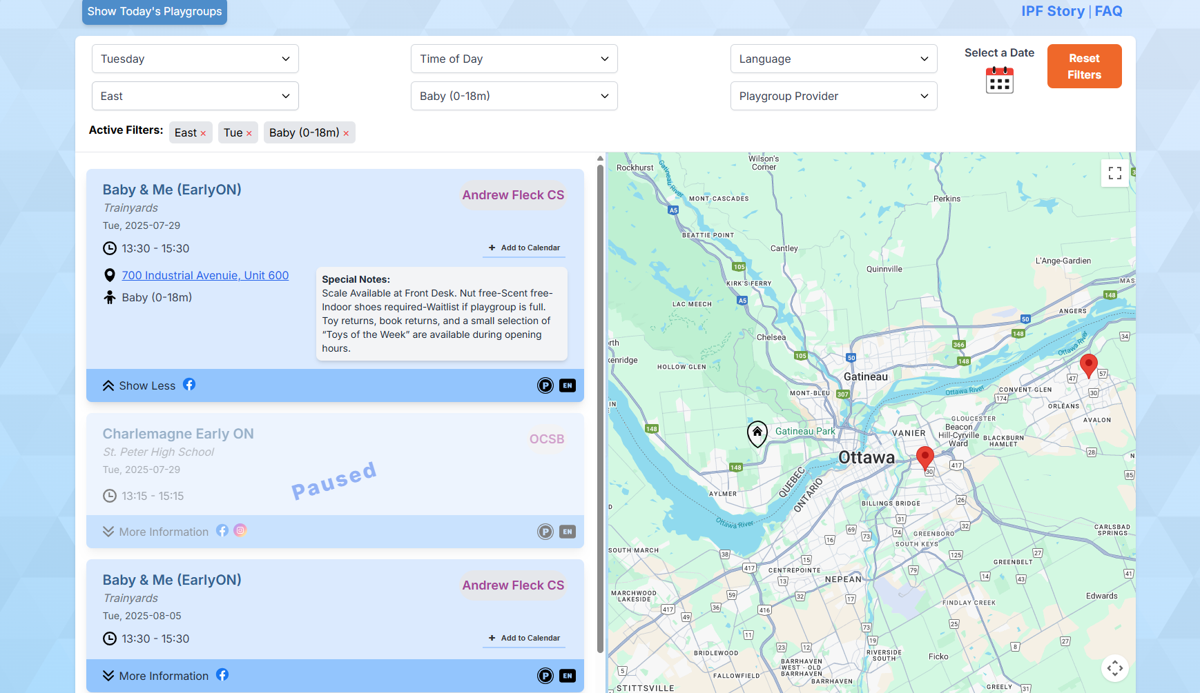Add 2025-08-05 playgroup to calendar

click(524, 638)
